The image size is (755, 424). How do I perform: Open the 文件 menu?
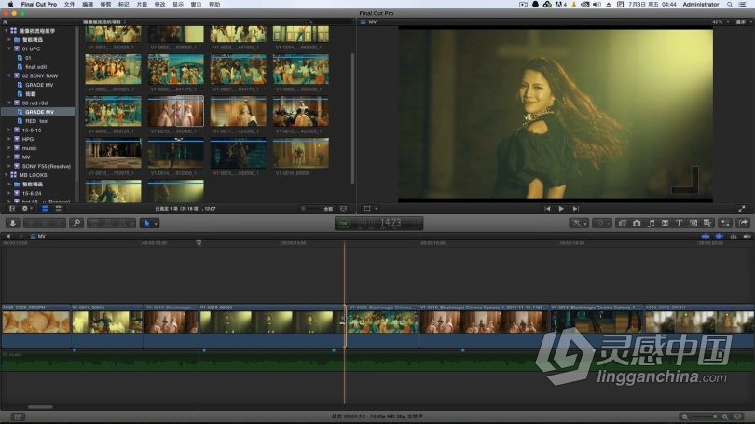coord(69,5)
